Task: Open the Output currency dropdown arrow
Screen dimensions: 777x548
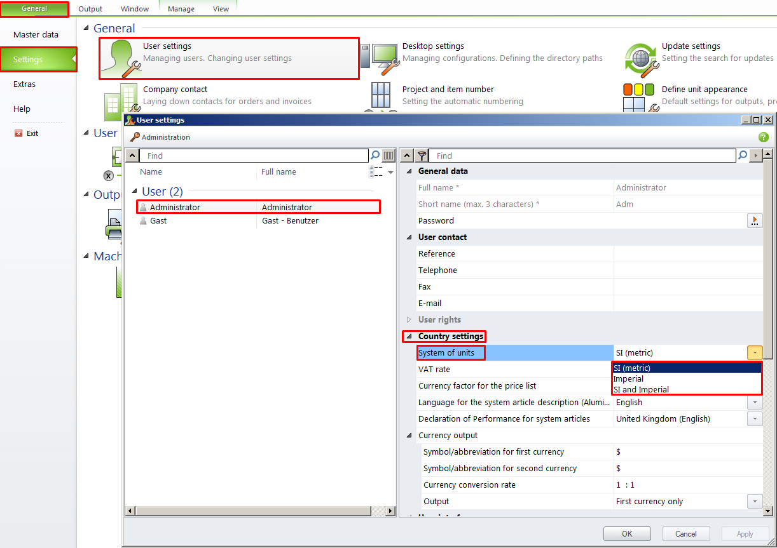Action: pyautogui.click(x=754, y=502)
